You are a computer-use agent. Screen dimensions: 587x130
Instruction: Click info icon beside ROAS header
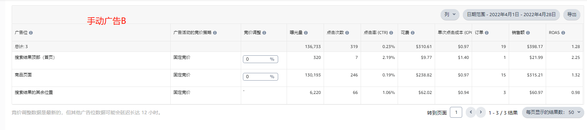pos(563,33)
